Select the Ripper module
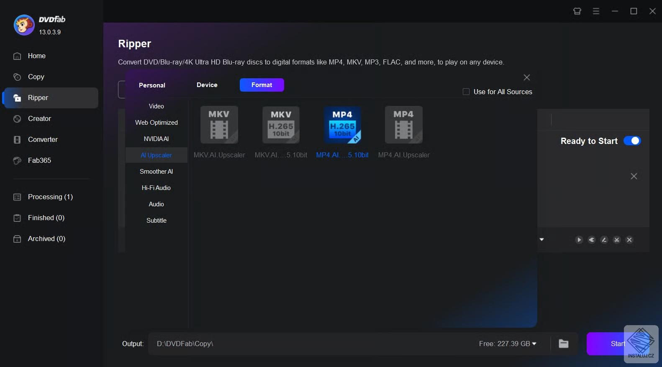This screenshot has height=367, width=662. (x=50, y=98)
